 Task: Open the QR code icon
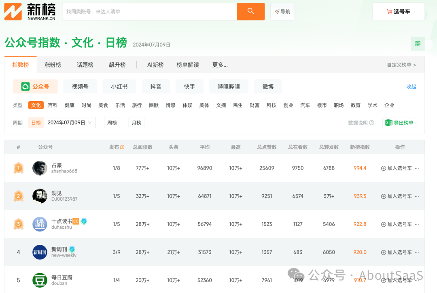click(418, 44)
